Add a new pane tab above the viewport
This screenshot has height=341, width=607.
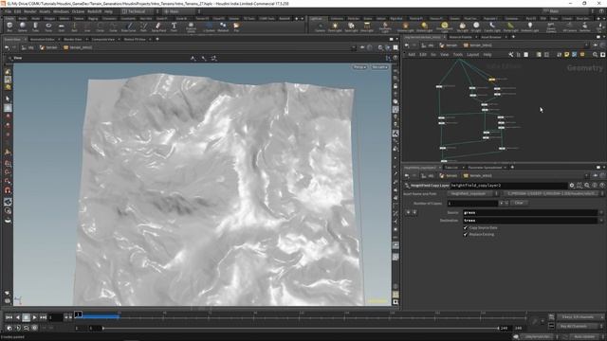tap(157, 40)
